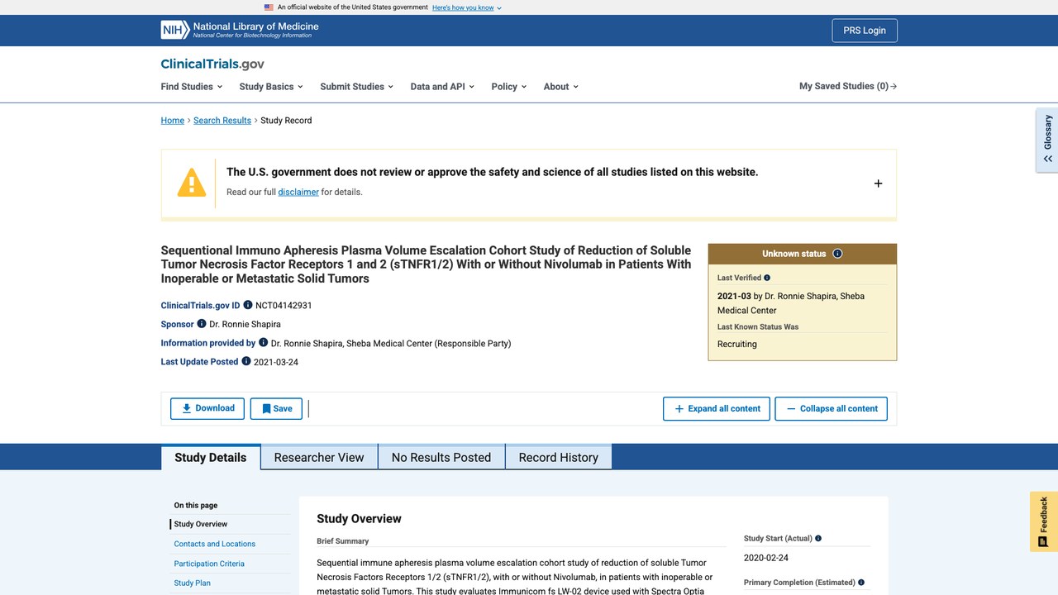Click the NIH National Library of Medicine logo
The width and height of the screenshot is (1058, 595).
tap(240, 30)
